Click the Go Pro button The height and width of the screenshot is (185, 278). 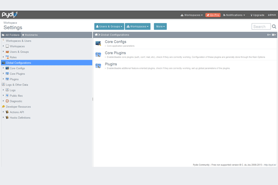pyautogui.click(x=213, y=15)
